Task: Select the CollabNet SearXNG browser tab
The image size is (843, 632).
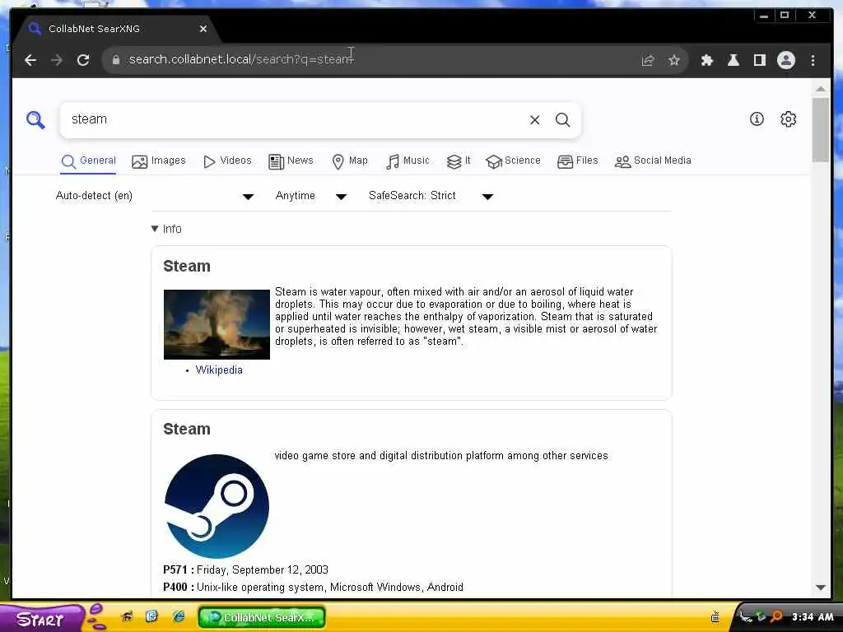Action: (117, 29)
